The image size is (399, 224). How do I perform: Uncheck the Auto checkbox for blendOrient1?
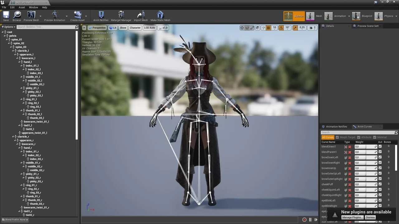coord(380,147)
